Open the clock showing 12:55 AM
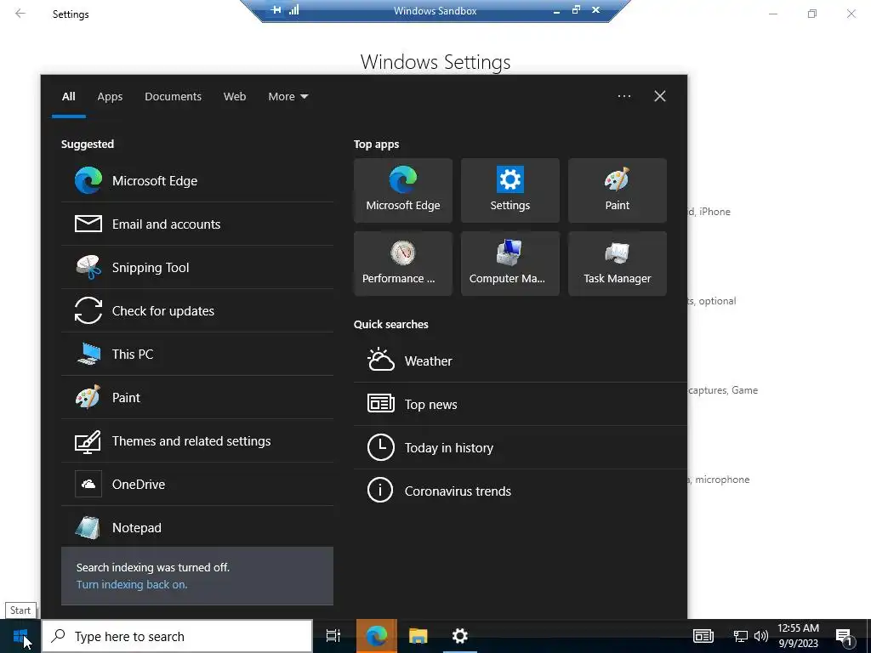The width and height of the screenshot is (871, 653). point(798,636)
